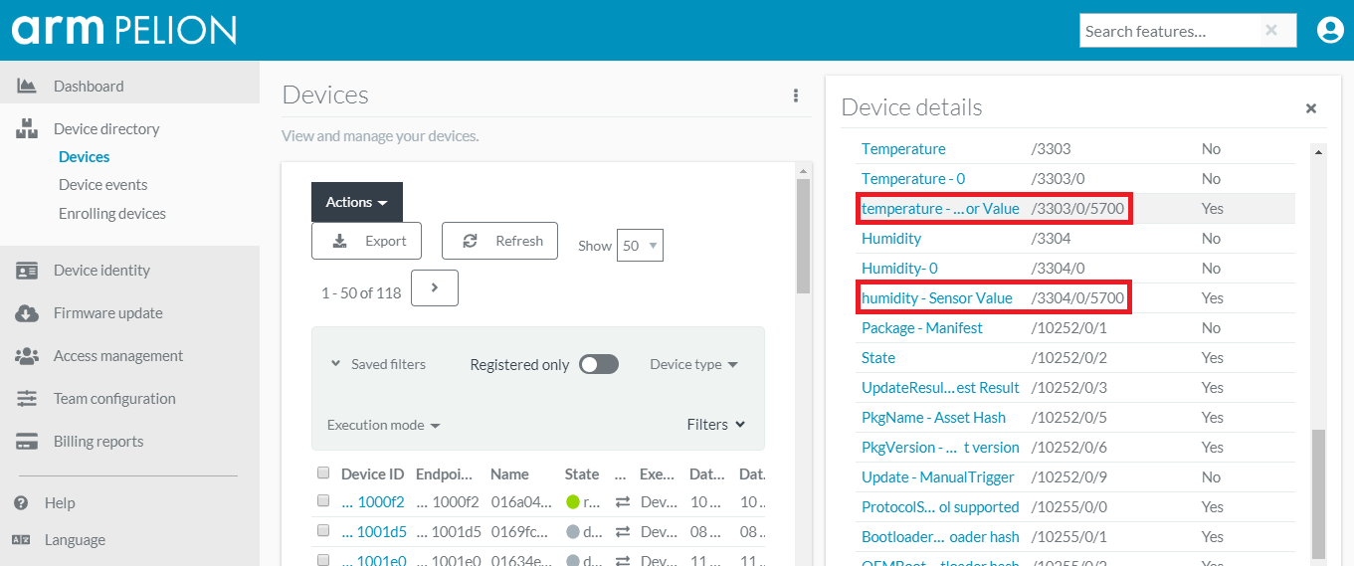1354x566 pixels.
Task: Click the Access management people icon
Action: point(27,356)
